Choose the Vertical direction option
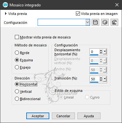 17,92
